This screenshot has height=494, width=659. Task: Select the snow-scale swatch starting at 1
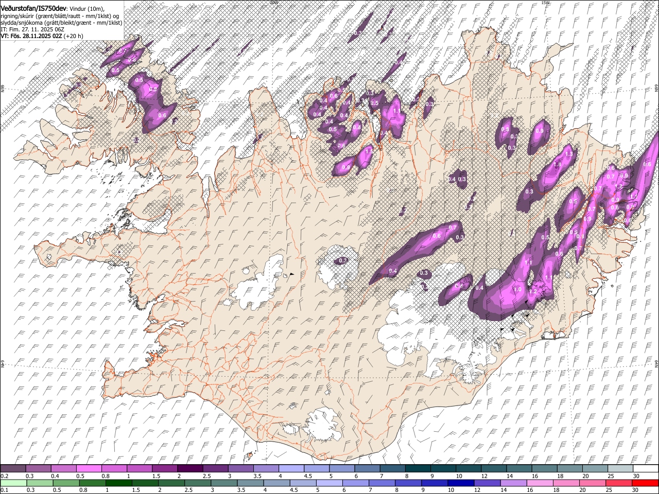(x=139, y=469)
